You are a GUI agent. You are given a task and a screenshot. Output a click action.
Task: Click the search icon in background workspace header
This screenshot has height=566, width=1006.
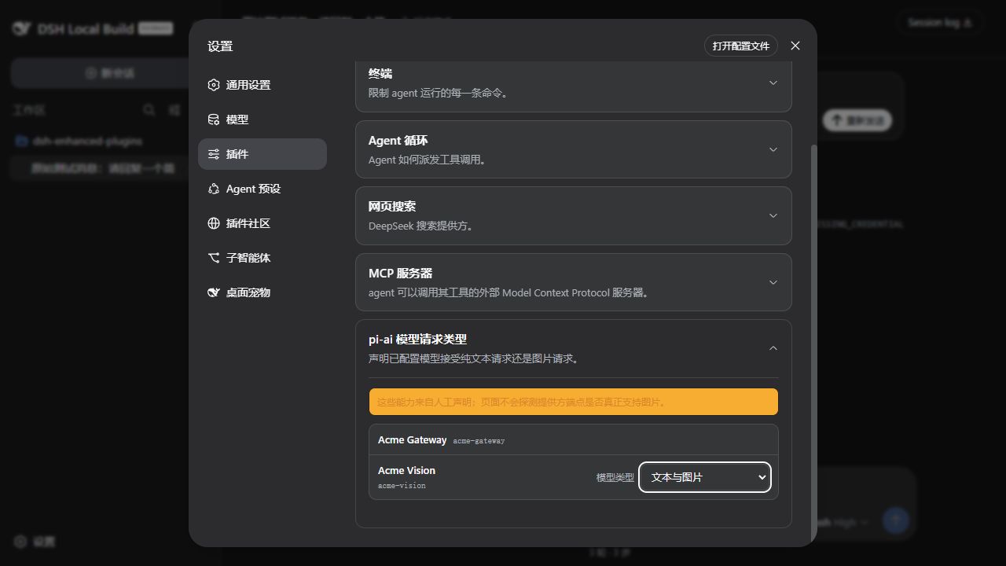(x=149, y=110)
